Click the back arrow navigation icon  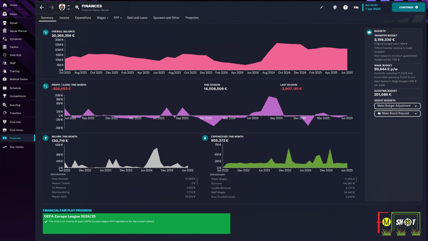tap(42, 8)
